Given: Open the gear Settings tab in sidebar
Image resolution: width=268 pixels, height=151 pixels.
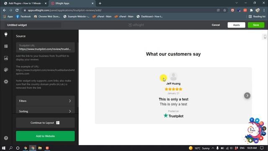Looking at the screenshot, I should pyautogui.click(x=6, y=82).
